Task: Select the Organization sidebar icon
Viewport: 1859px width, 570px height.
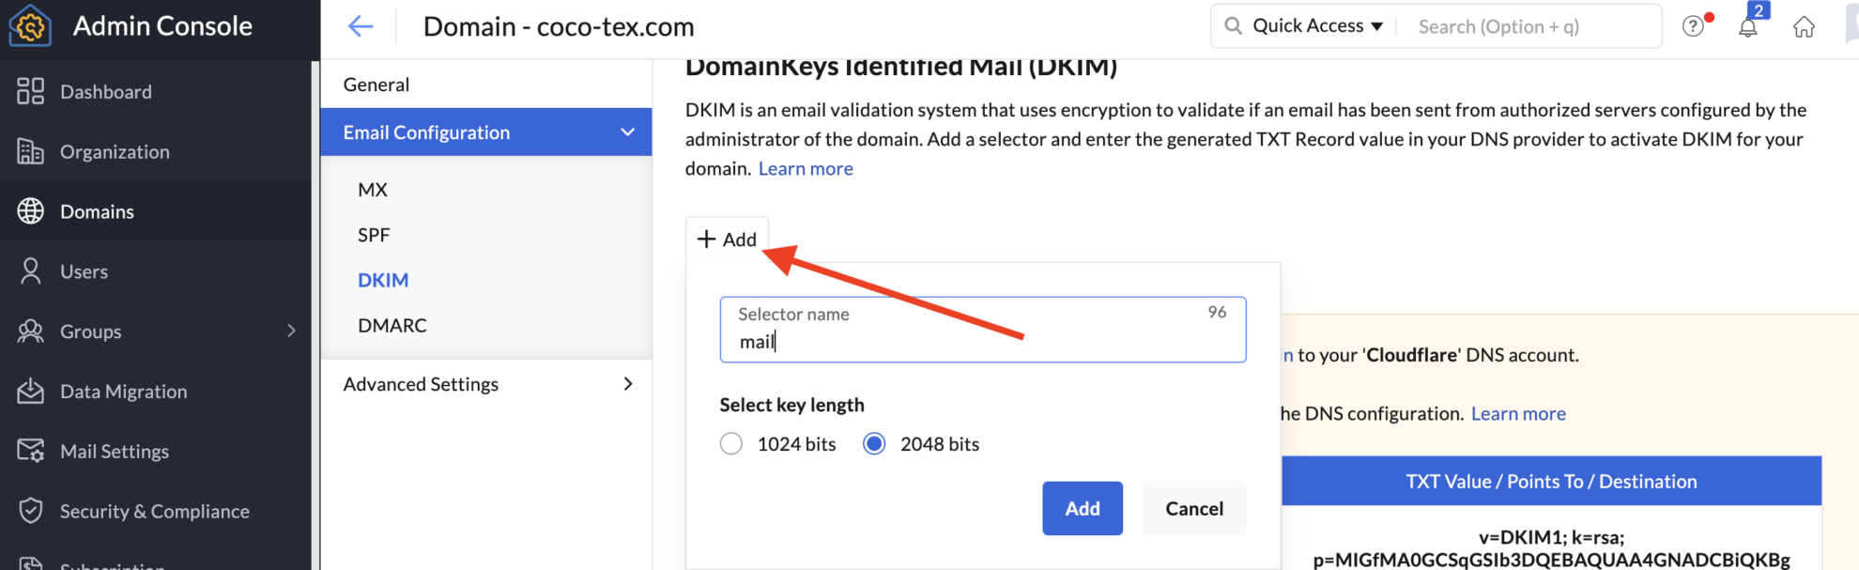Action: 30,151
